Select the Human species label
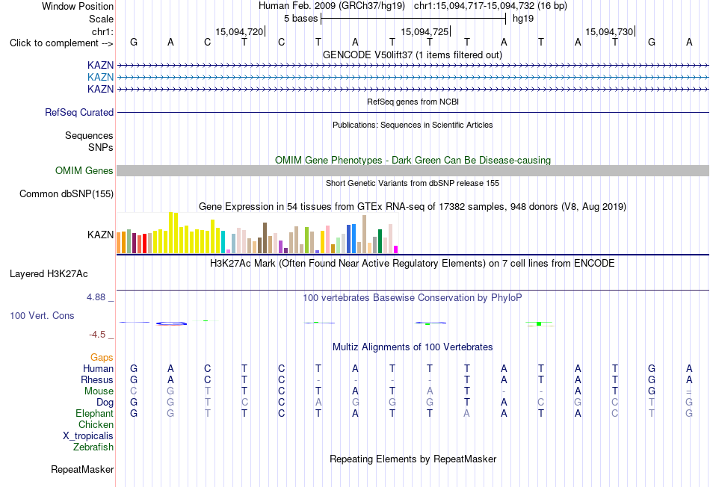This screenshot has width=710, height=487. (x=98, y=368)
